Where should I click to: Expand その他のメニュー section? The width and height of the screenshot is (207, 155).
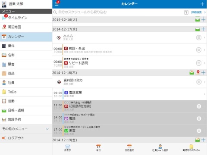click(26, 129)
